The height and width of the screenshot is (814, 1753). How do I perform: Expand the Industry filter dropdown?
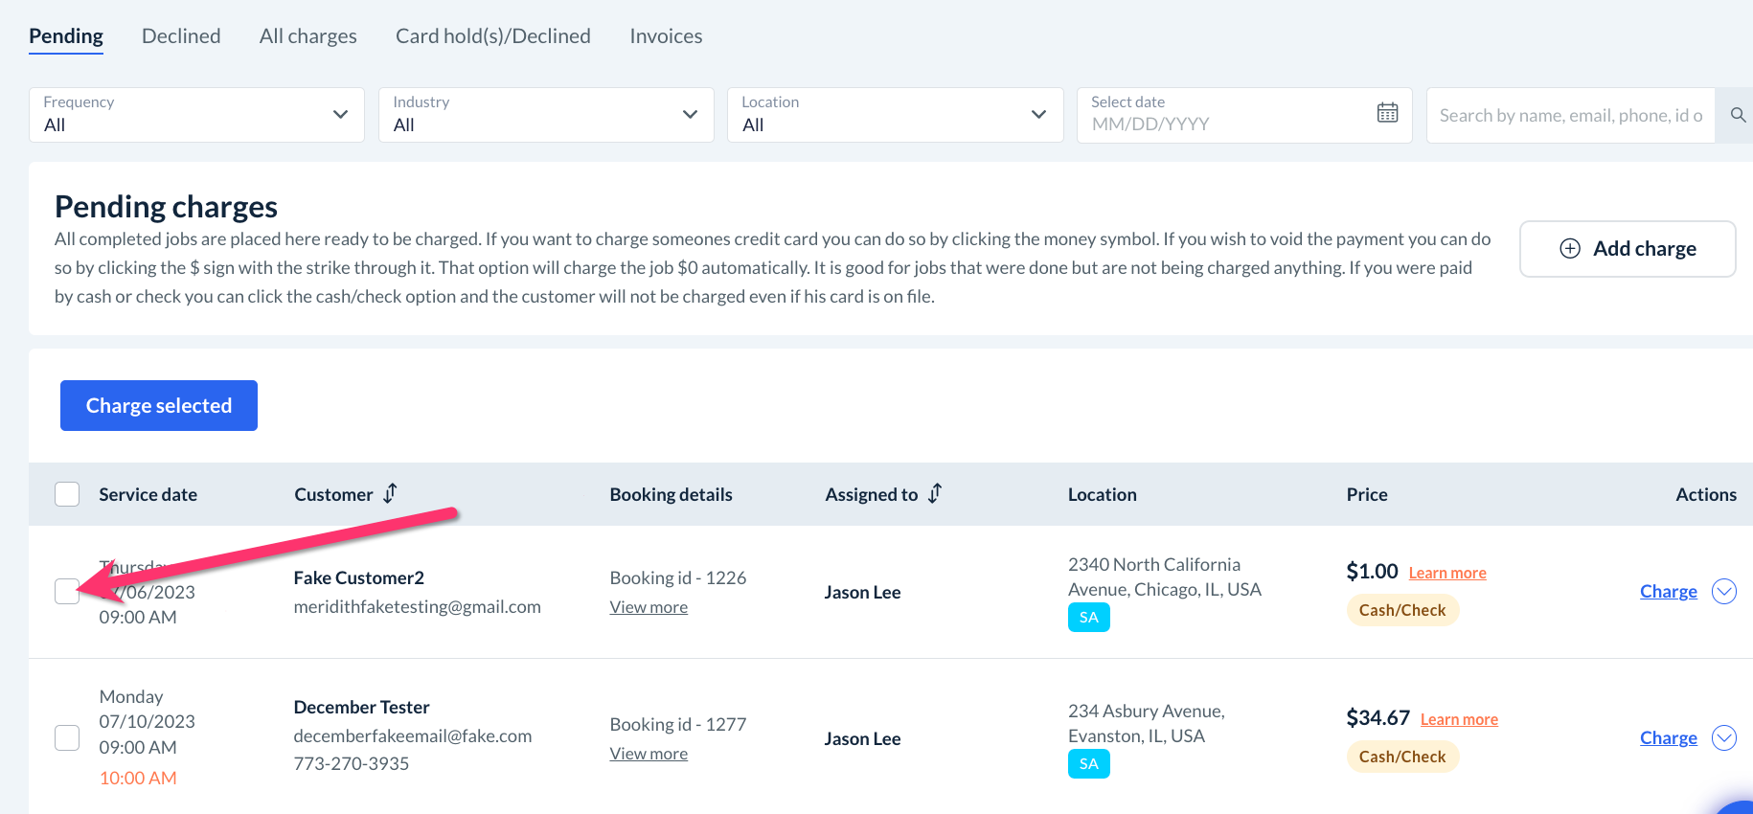pos(546,115)
